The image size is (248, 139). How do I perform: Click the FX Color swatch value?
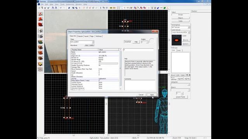pos(108,63)
